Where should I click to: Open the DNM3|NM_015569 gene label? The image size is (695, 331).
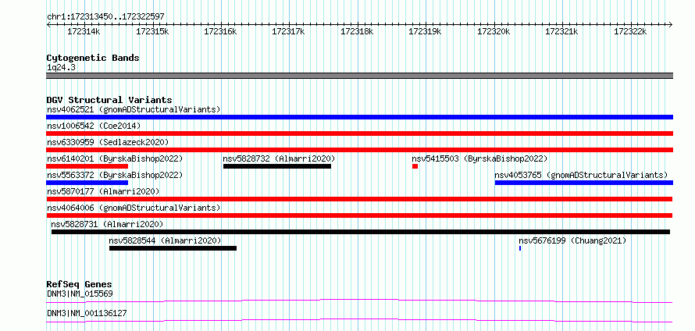click(x=80, y=294)
